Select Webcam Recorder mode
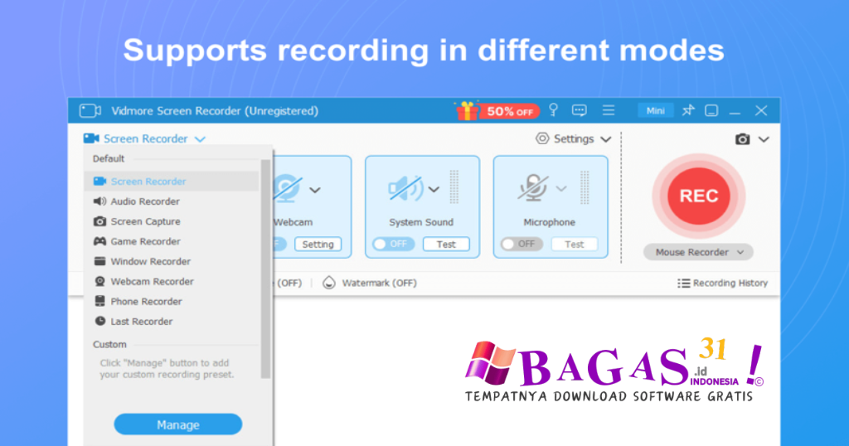The image size is (849, 446). coord(172,282)
